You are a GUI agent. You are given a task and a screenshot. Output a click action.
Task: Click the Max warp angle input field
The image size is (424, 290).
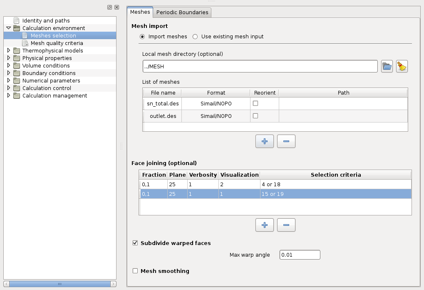coord(300,255)
